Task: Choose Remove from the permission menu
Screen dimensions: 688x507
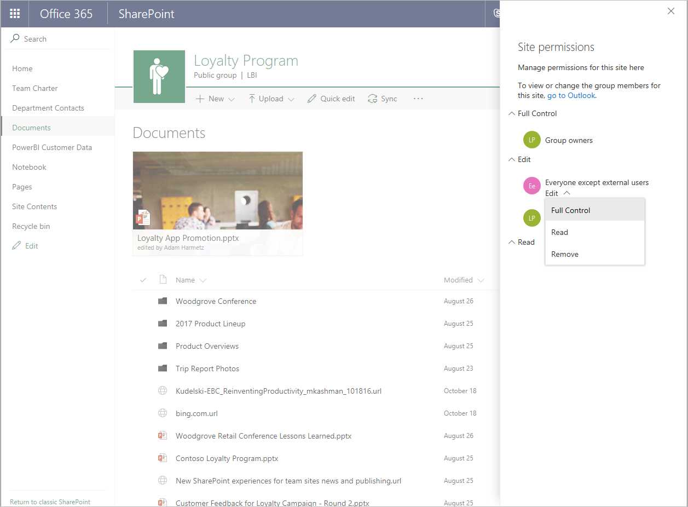Action: 564,253
